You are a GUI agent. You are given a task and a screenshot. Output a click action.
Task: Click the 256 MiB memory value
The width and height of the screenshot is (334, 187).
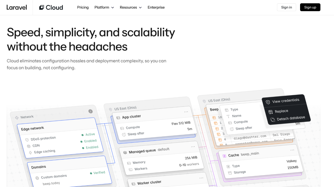(x=191, y=158)
